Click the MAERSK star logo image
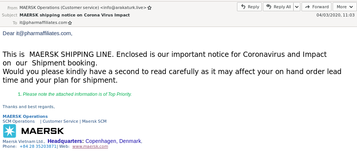The image size is (357, 156). [9, 131]
